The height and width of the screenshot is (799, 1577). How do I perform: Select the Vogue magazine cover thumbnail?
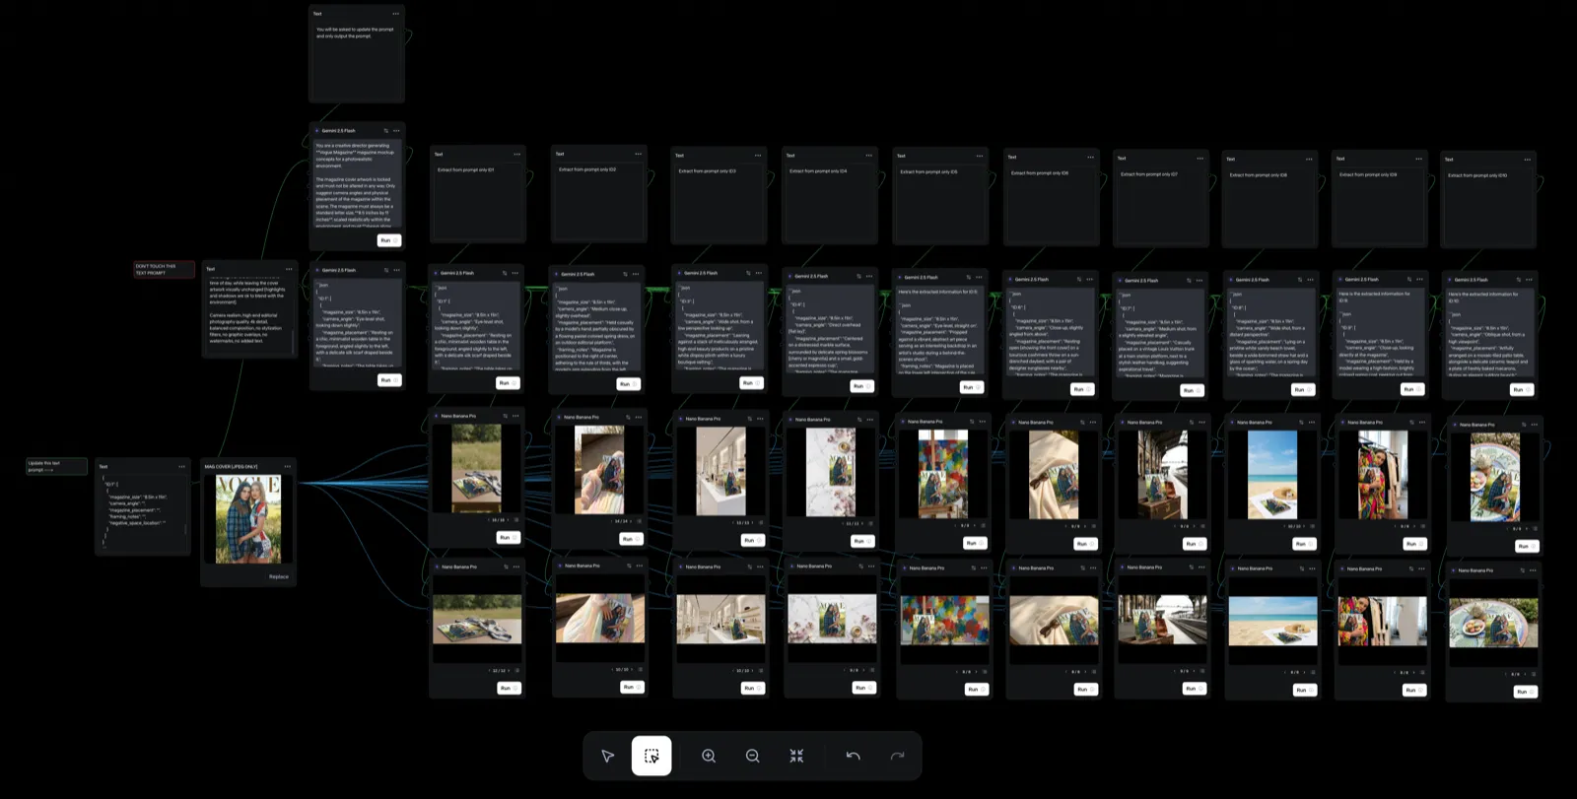point(248,518)
